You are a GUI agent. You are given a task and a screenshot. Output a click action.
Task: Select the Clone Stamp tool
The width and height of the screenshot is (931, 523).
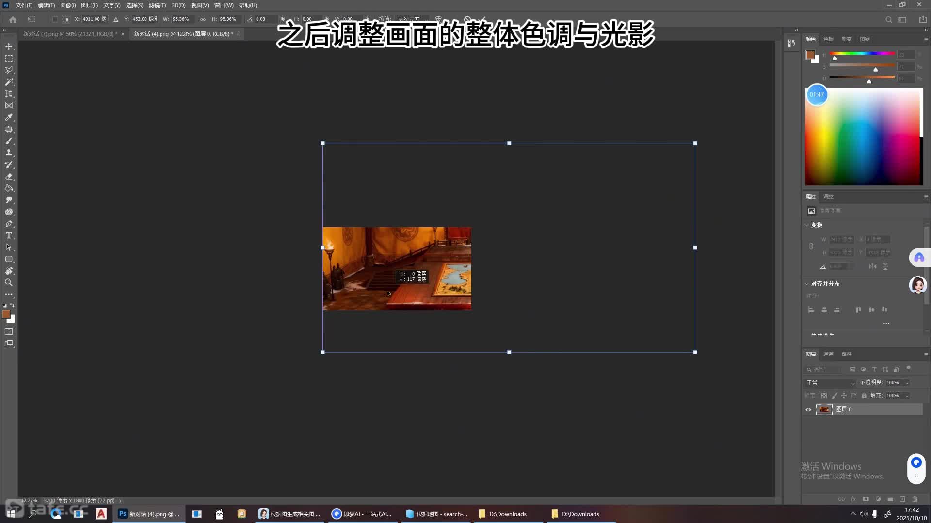[9, 153]
